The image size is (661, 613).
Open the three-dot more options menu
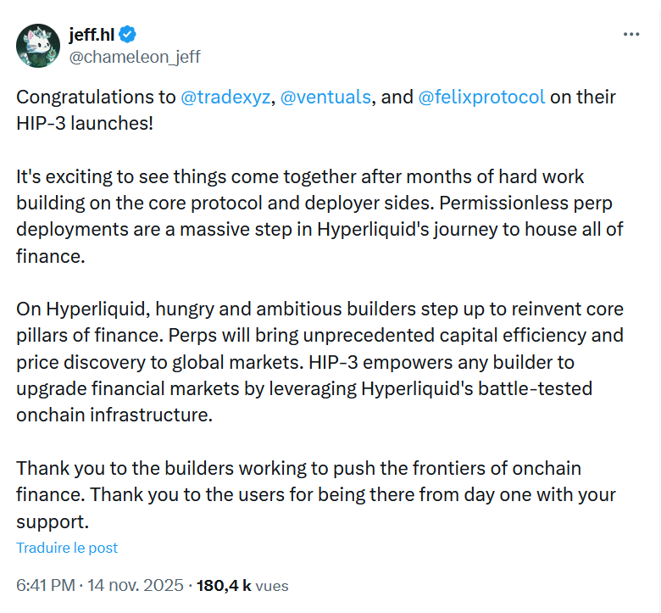[631, 35]
